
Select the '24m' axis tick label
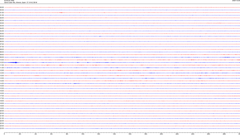coord(193,134)
